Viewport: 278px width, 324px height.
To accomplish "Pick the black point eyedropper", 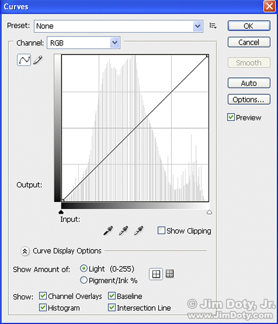I will pyautogui.click(x=108, y=231).
